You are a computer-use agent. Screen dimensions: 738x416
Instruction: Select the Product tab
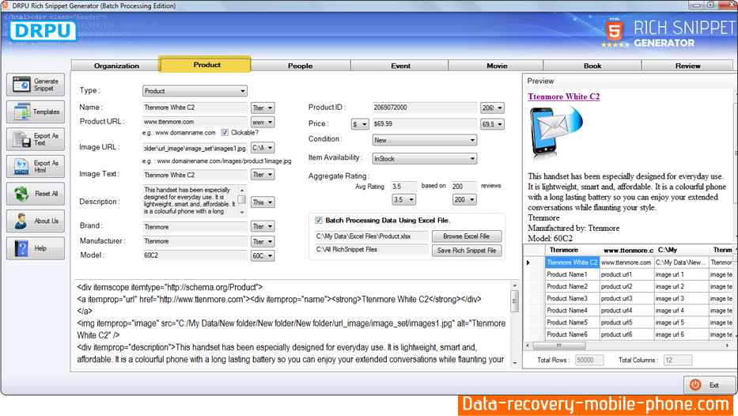(206, 65)
